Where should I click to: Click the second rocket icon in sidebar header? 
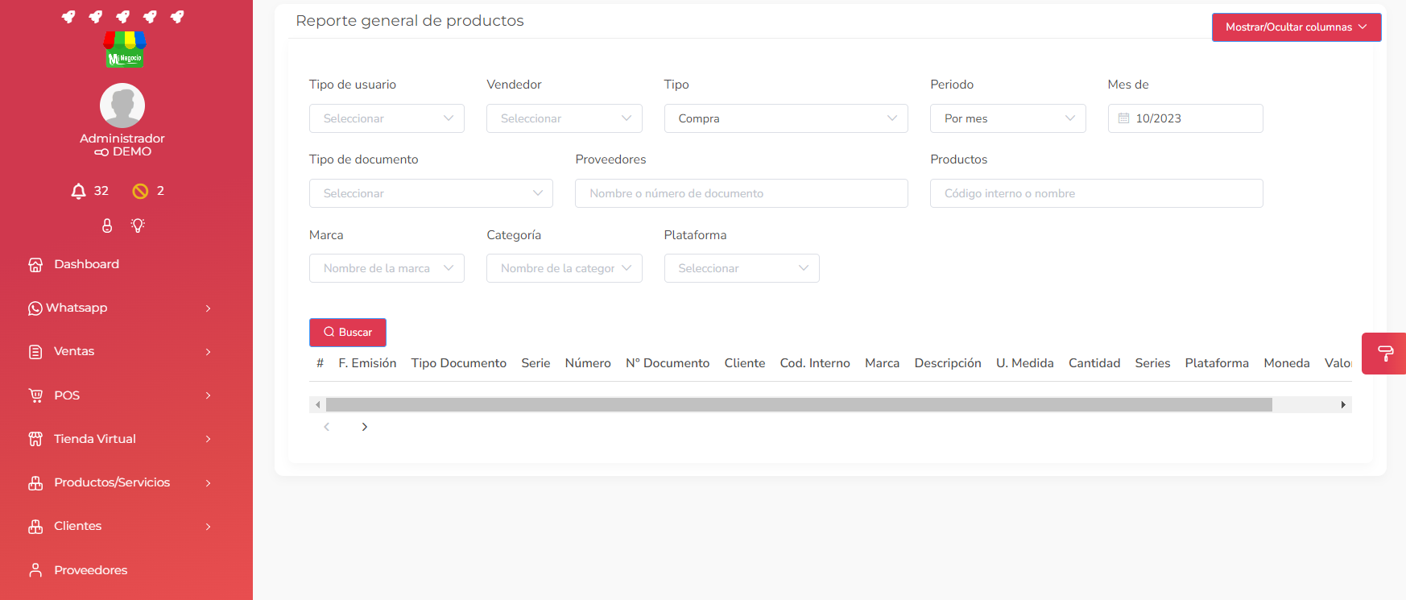[96, 16]
